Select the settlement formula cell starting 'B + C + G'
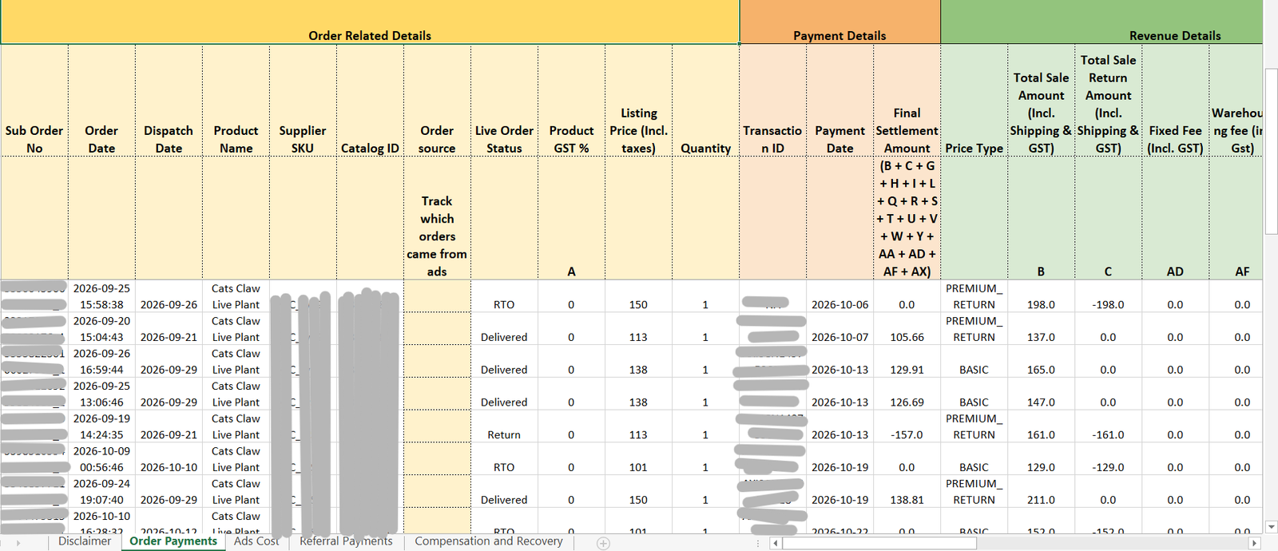The image size is (1278, 551). [907, 218]
